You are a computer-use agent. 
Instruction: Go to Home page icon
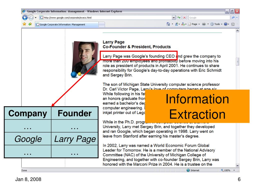click(168, 24)
